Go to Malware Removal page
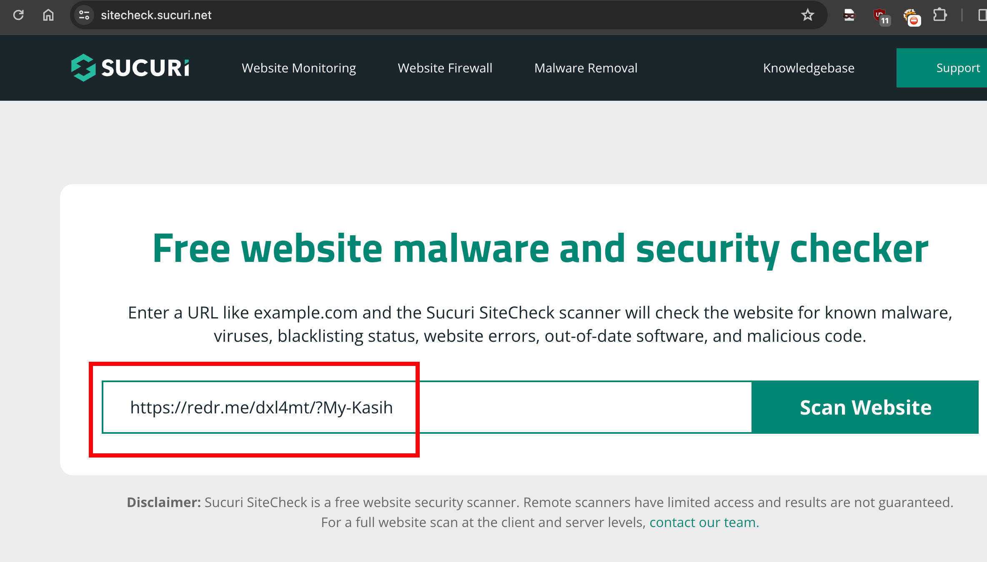Image resolution: width=987 pixels, height=562 pixels. coord(586,68)
